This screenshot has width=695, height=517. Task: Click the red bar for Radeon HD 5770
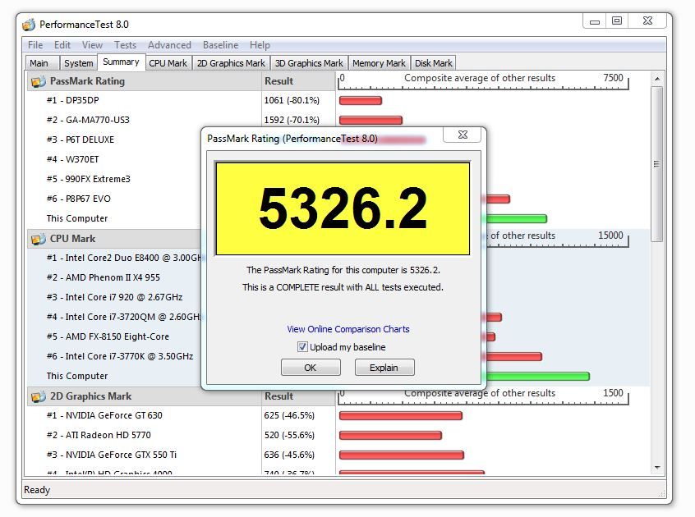pos(390,436)
